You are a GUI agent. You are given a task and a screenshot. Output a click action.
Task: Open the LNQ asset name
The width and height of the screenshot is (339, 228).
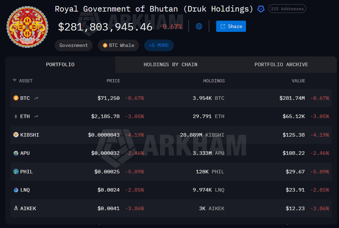(25, 190)
